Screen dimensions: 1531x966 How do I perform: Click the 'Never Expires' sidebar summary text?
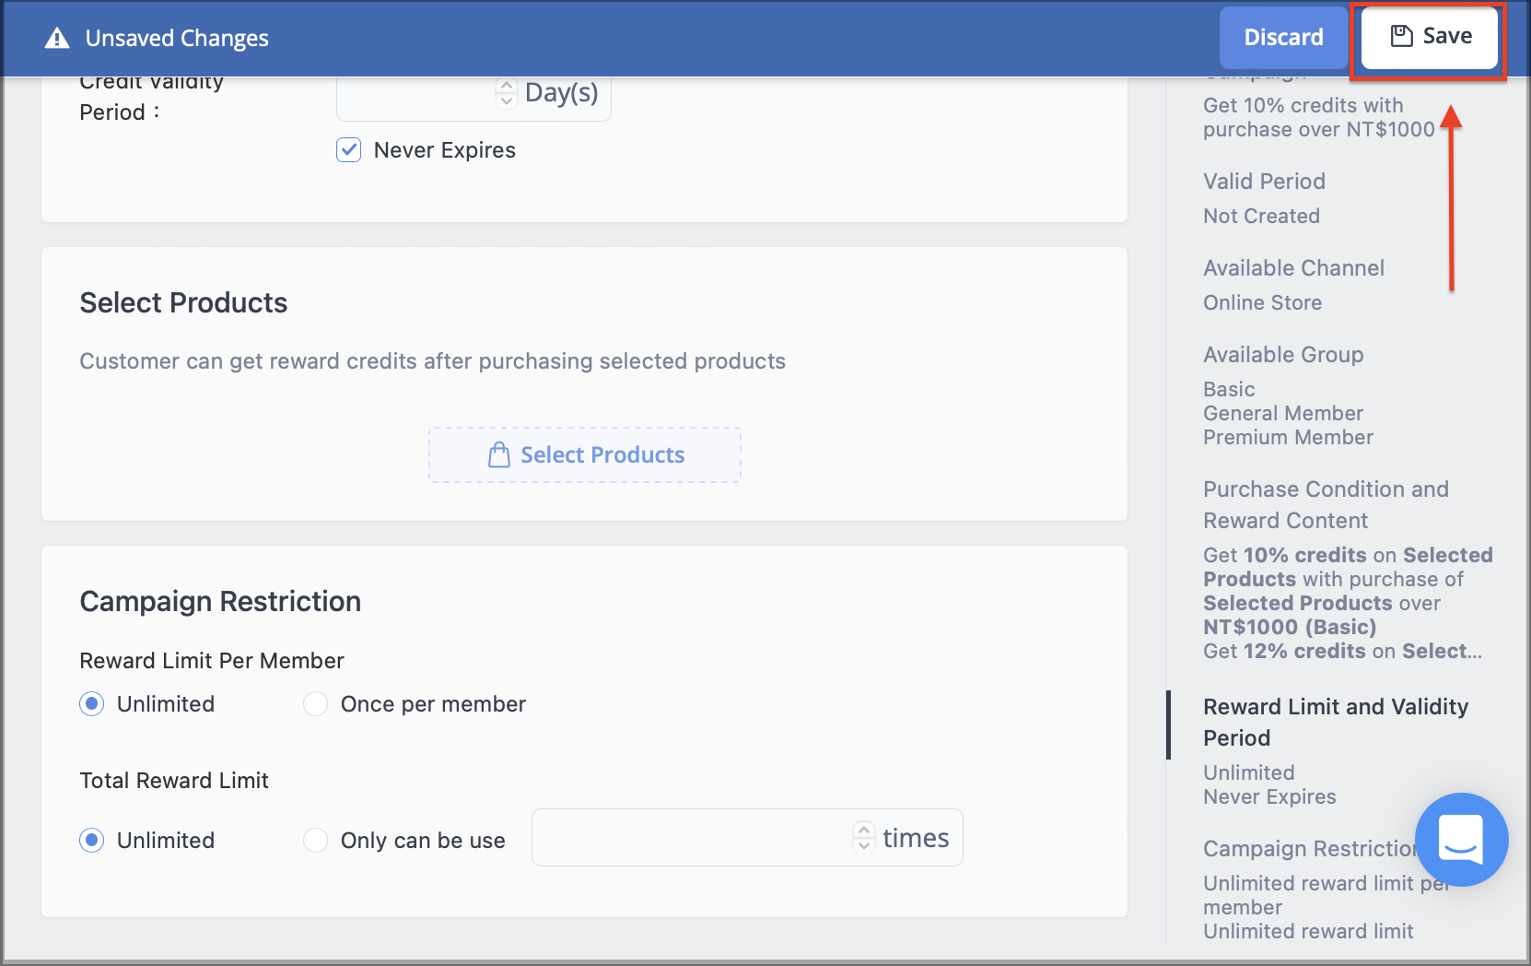1269,797
